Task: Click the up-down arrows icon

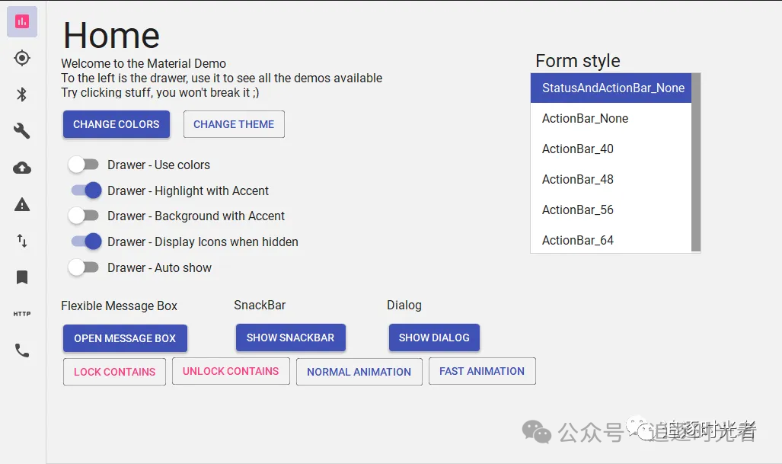Action: point(22,241)
